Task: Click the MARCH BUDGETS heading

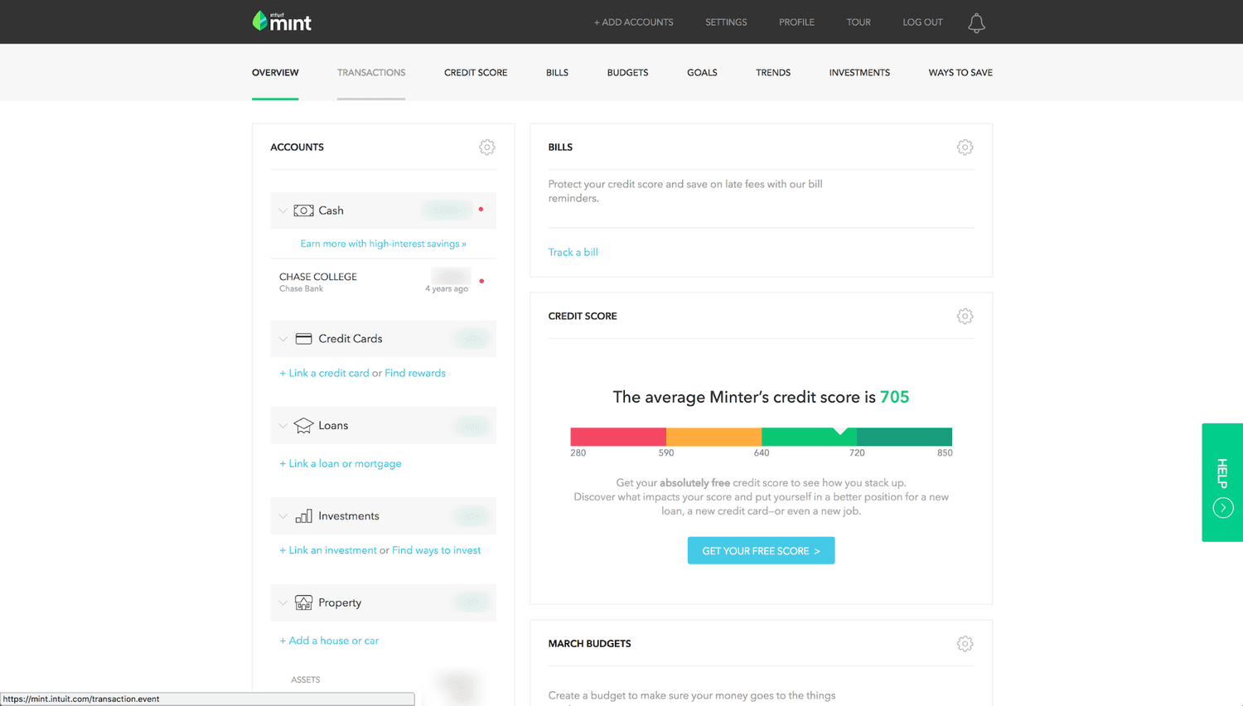Action: [x=589, y=643]
